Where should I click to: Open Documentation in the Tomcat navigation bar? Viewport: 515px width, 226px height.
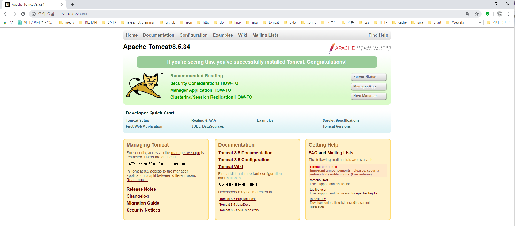pyautogui.click(x=158, y=35)
